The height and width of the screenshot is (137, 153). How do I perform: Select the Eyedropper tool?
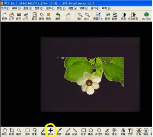[59, 131]
